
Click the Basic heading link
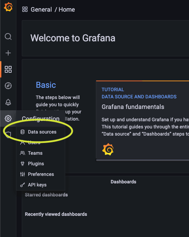pyautogui.click(x=46, y=85)
